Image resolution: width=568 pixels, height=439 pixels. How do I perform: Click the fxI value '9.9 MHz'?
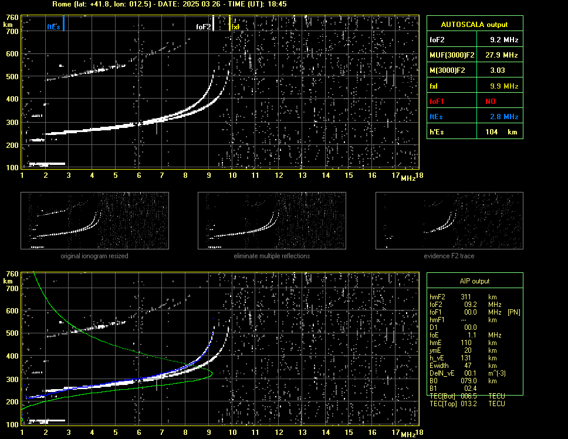click(504, 86)
